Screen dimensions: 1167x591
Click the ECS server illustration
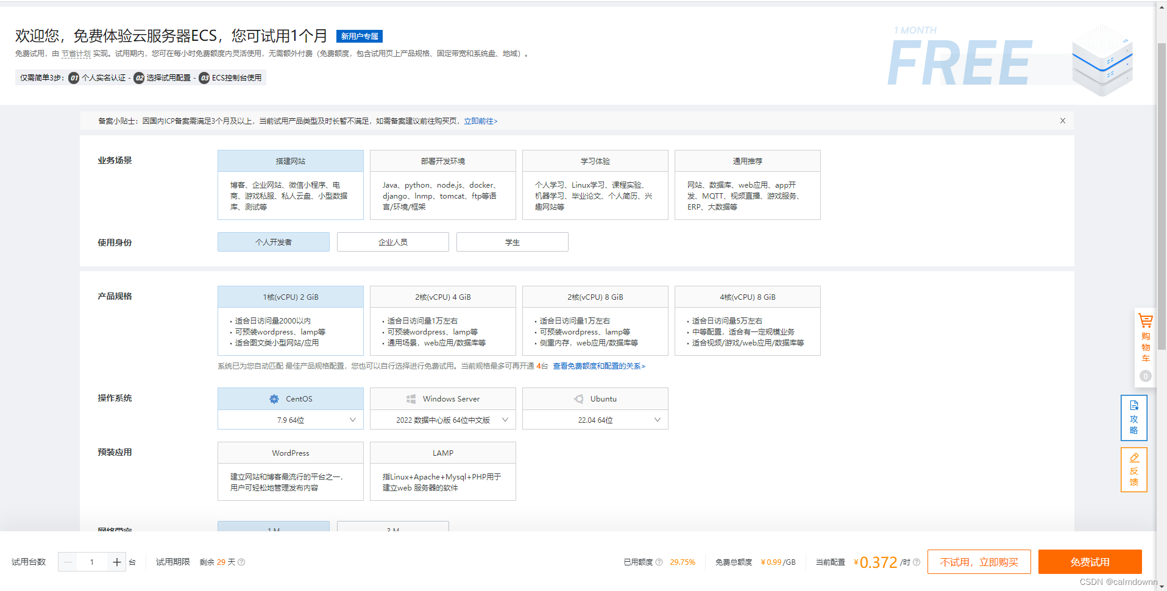point(1102,60)
